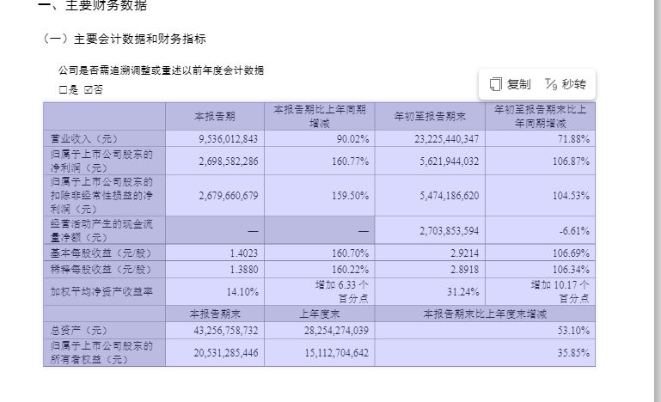Click the vertical scrollbar at right edge
The width and height of the screenshot is (661, 402).
(658, 201)
